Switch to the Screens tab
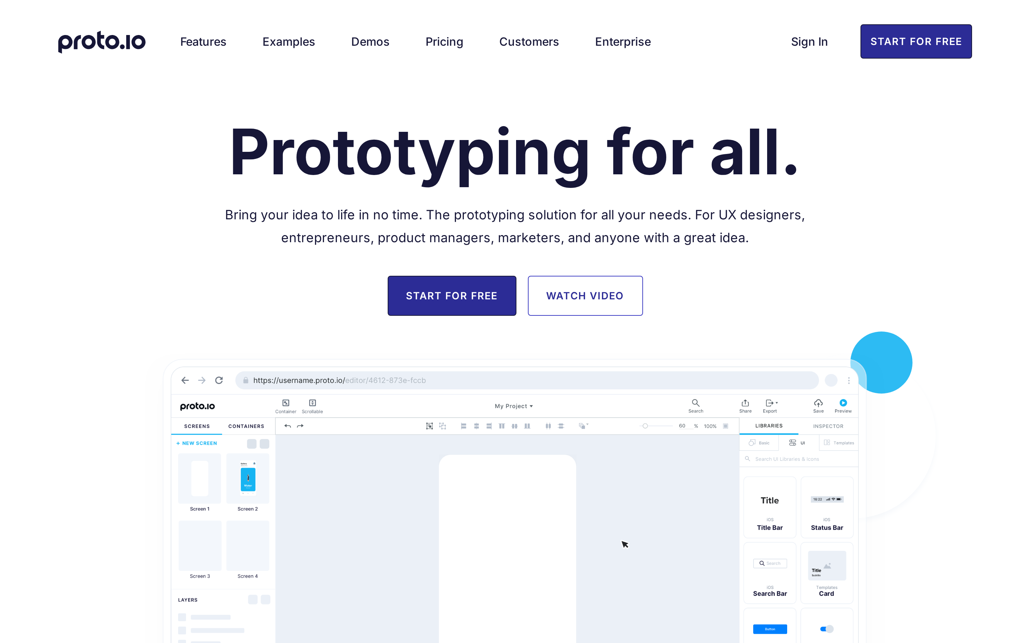The image size is (1030, 643). (x=197, y=426)
